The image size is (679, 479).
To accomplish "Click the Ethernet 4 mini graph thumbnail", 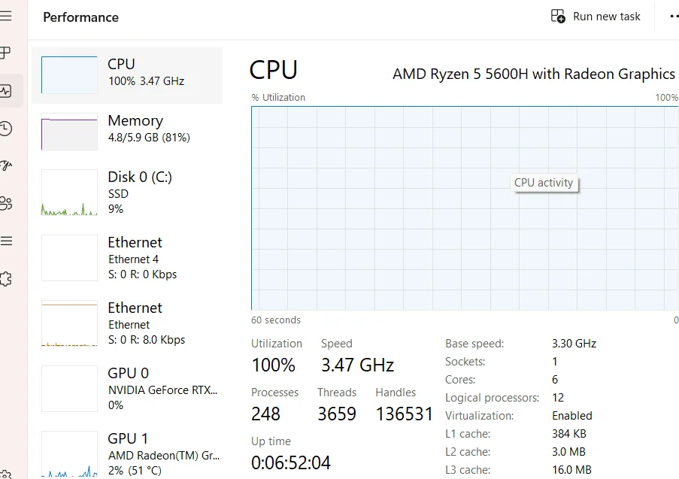I will (x=69, y=258).
